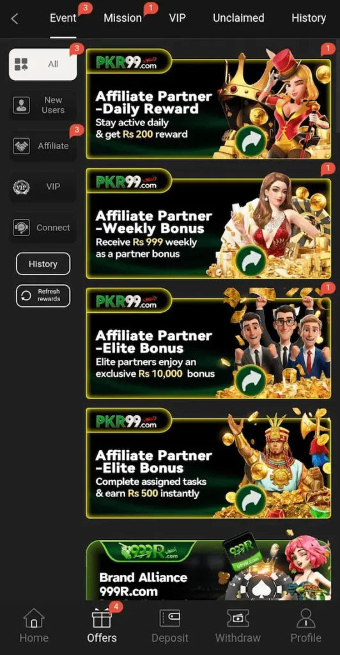Tap the back arrow icon
This screenshot has height=655, width=340.
tap(15, 19)
